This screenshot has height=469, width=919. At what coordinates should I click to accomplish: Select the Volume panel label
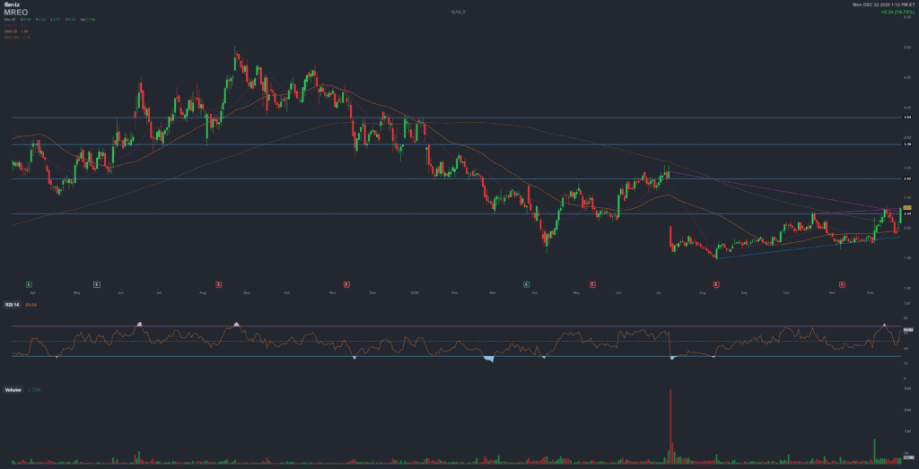tap(13, 390)
